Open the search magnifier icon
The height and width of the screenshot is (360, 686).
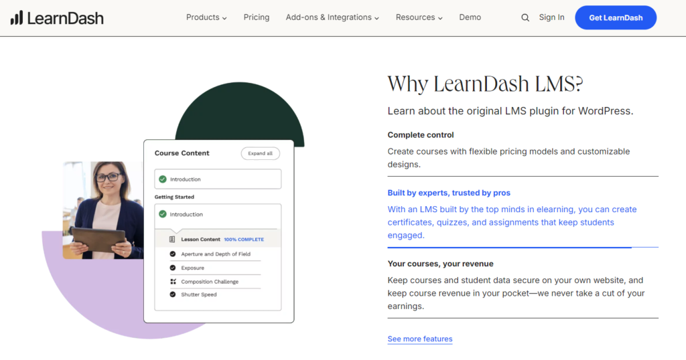[x=525, y=17]
